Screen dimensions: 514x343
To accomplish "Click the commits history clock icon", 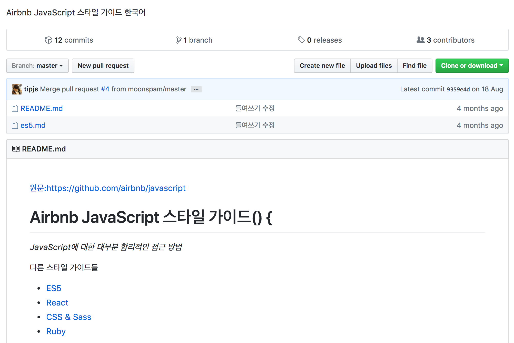I will point(48,40).
